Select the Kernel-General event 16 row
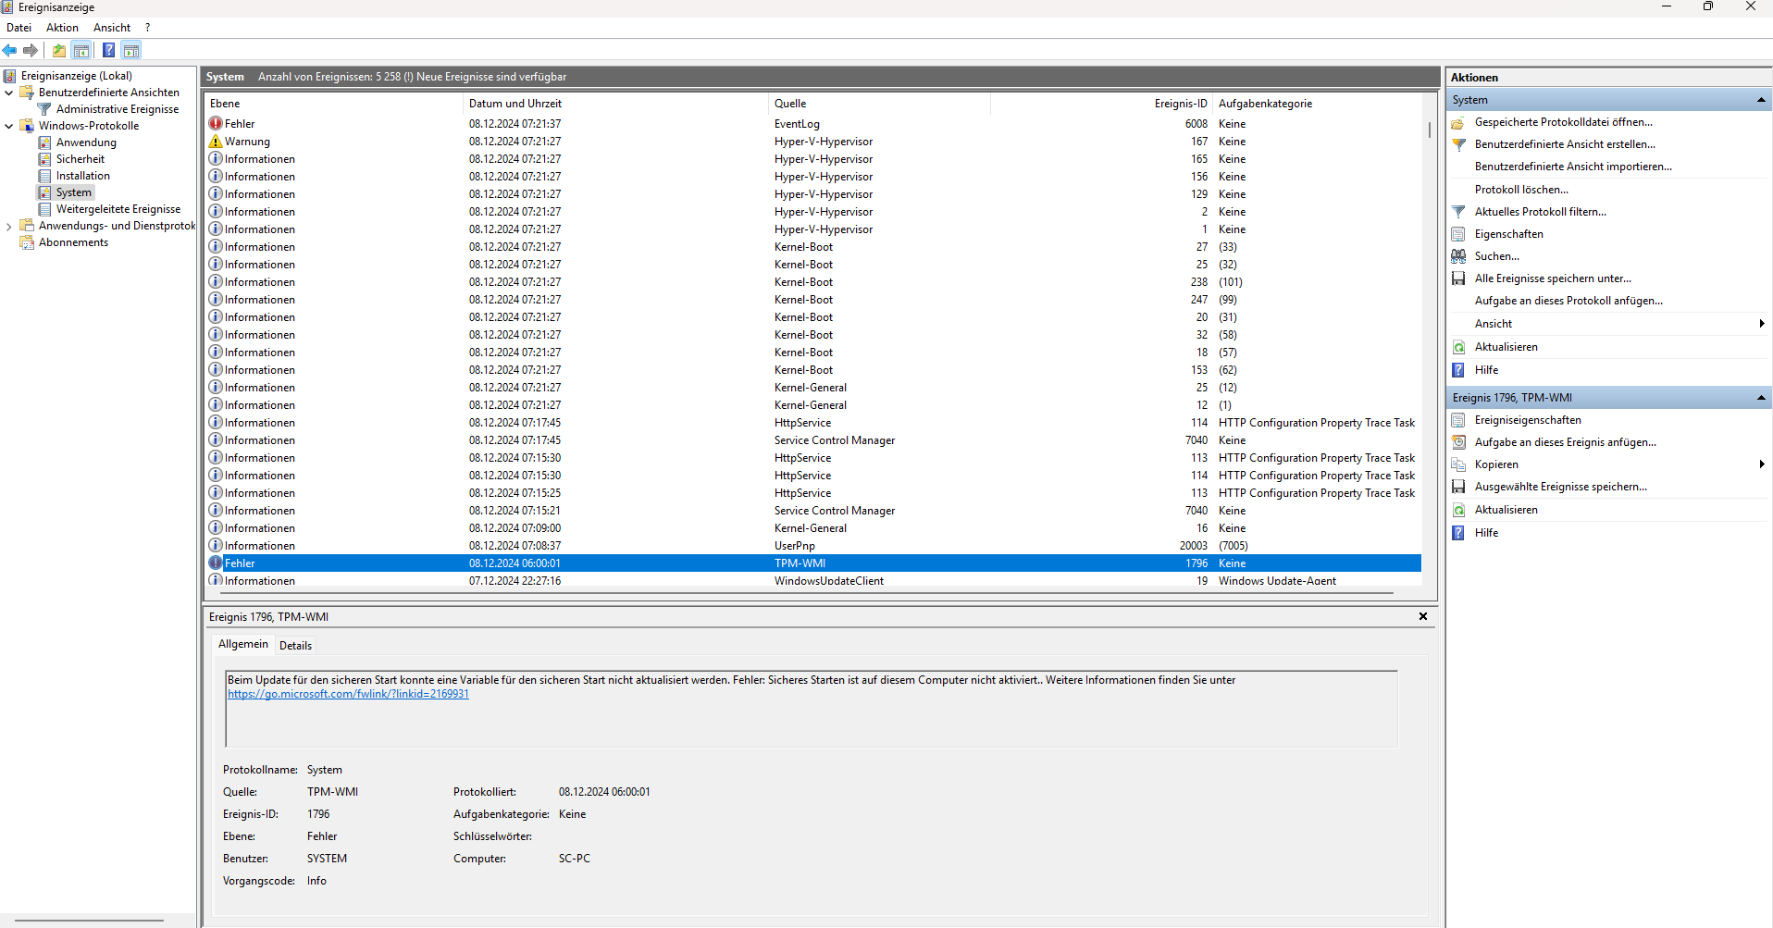Viewport: 1773px width, 928px height. (x=814, y=528)
